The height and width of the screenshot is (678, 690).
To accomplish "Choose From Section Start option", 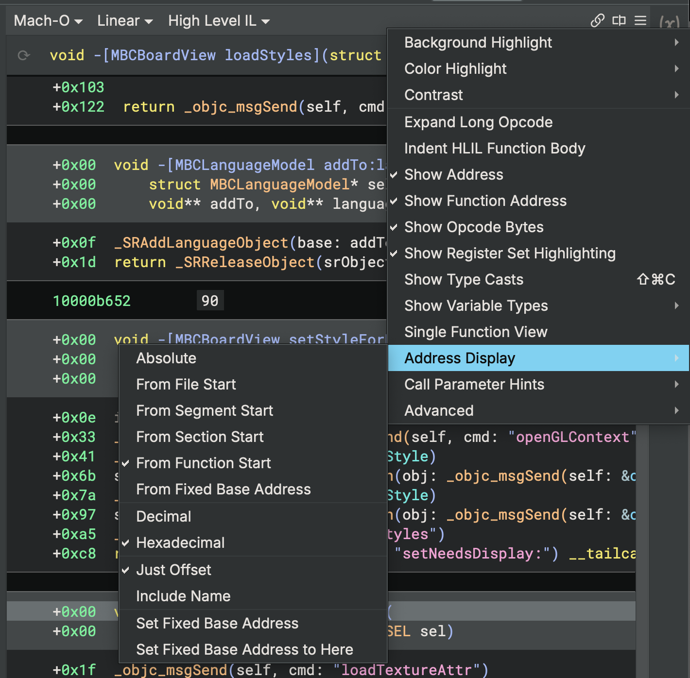I will (253, 437).
